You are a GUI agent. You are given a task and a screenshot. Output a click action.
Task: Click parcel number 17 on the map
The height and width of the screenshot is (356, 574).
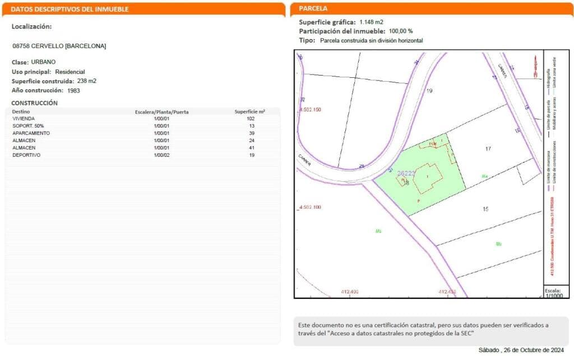coord(488,149)
